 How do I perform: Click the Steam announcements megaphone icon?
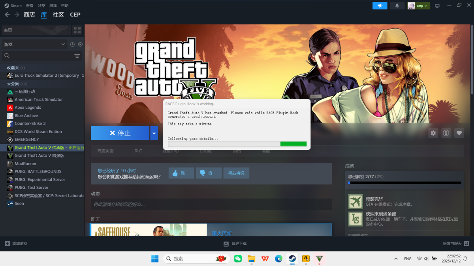(x=380, y=6)
